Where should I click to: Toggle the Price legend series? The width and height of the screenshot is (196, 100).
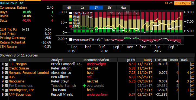click(81, 16)
